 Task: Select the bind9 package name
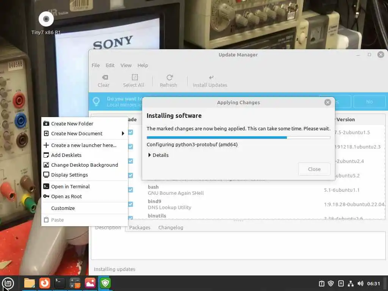tap(155, 201)
